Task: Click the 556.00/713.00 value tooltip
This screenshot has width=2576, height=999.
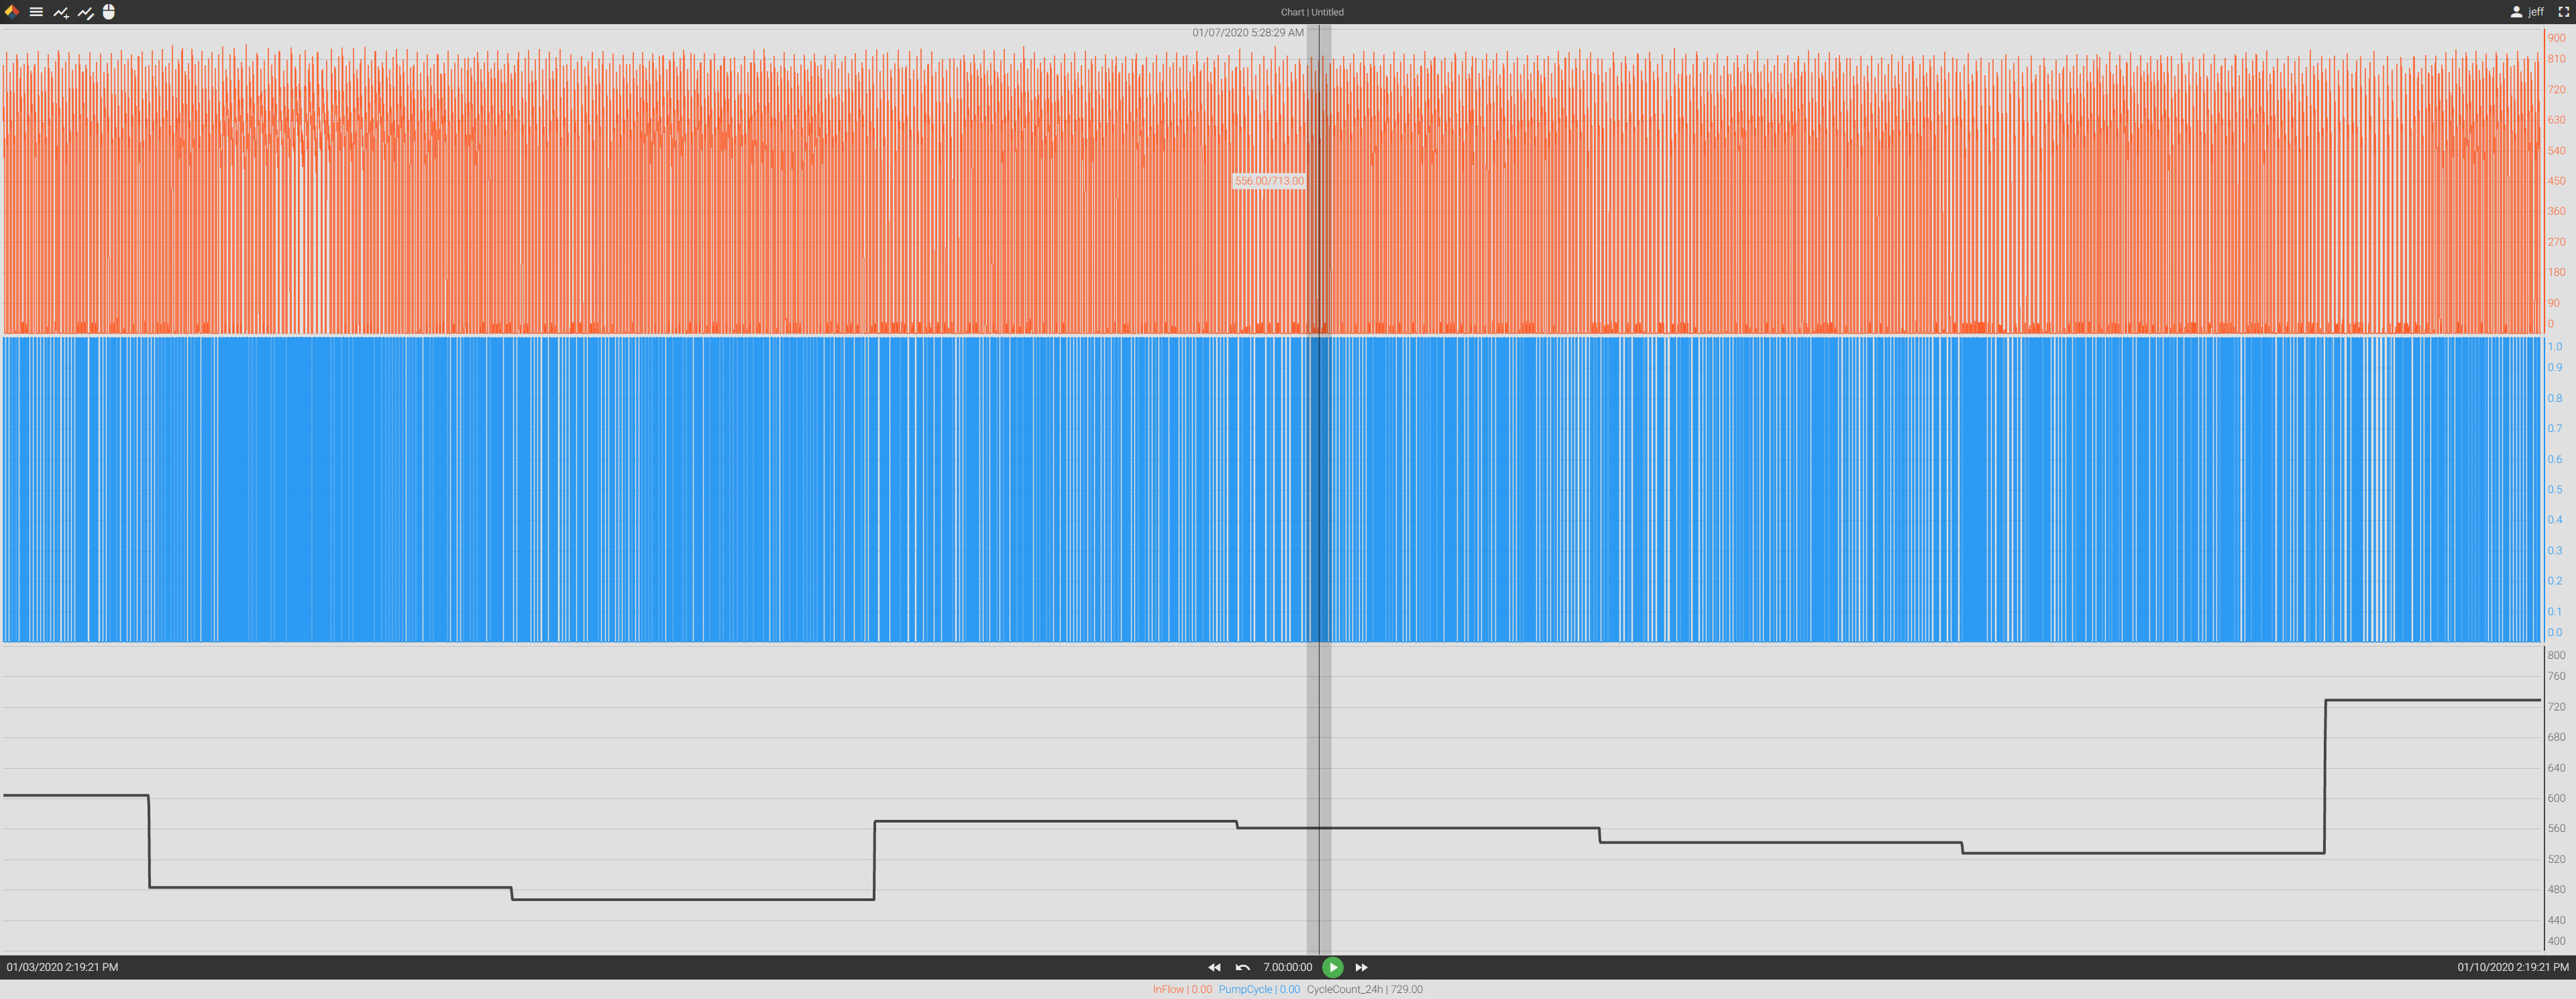Action: pos(1268,181)
